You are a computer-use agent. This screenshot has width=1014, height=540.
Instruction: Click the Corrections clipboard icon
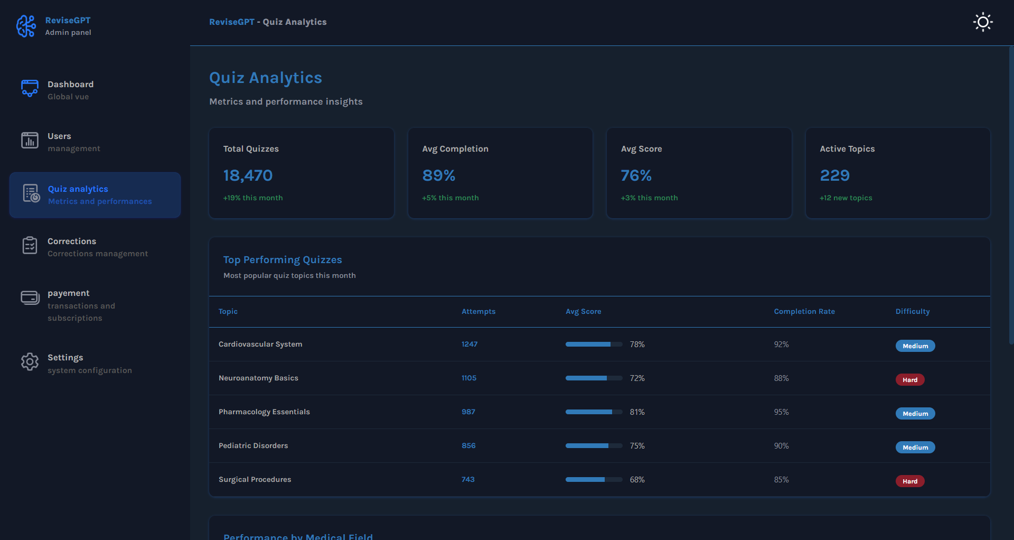point(30,246)
